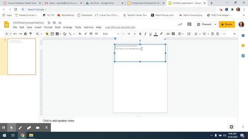248x139 pixels.
Task: Click the Fill color paint bucket
Action: [x=80, y=34]
